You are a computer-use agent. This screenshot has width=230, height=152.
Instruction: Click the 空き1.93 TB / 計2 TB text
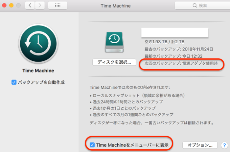[164, 42]
